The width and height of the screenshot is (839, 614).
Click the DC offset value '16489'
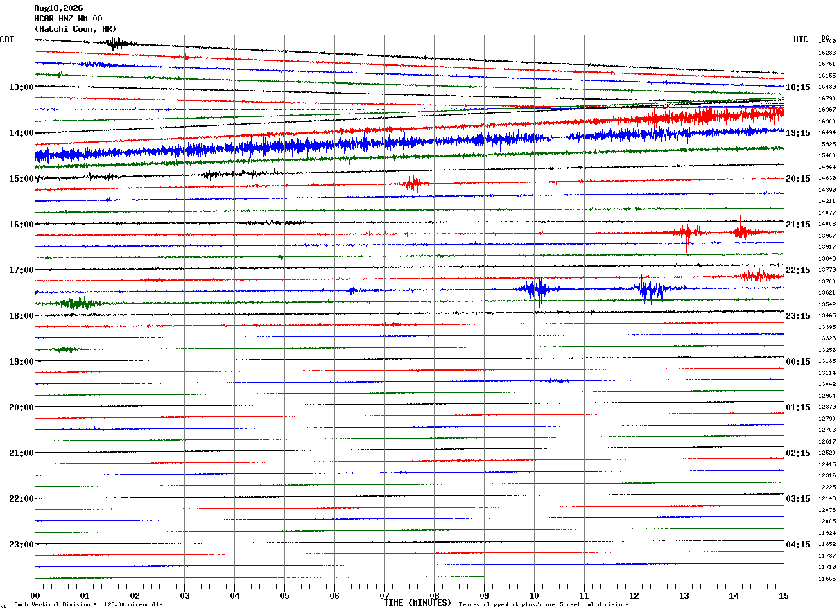(x=827, y=87)
